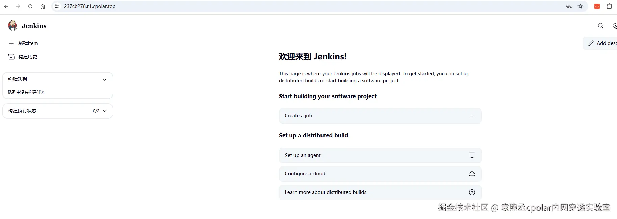617x219 pixels.
Task: Click the pencil icon in Add description
Action: (591, 43)
